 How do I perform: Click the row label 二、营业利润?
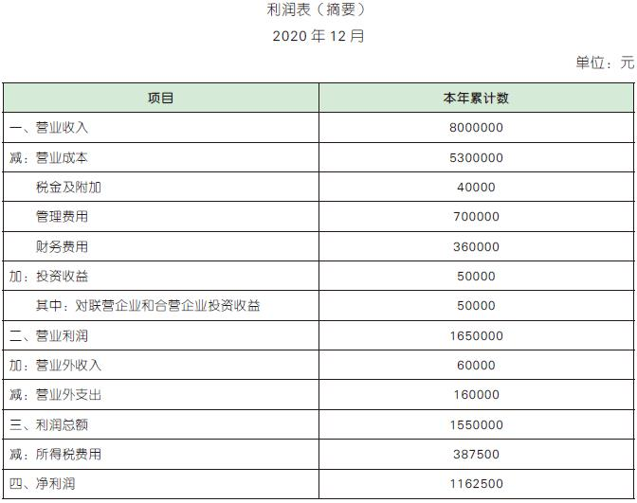[48, 335]
